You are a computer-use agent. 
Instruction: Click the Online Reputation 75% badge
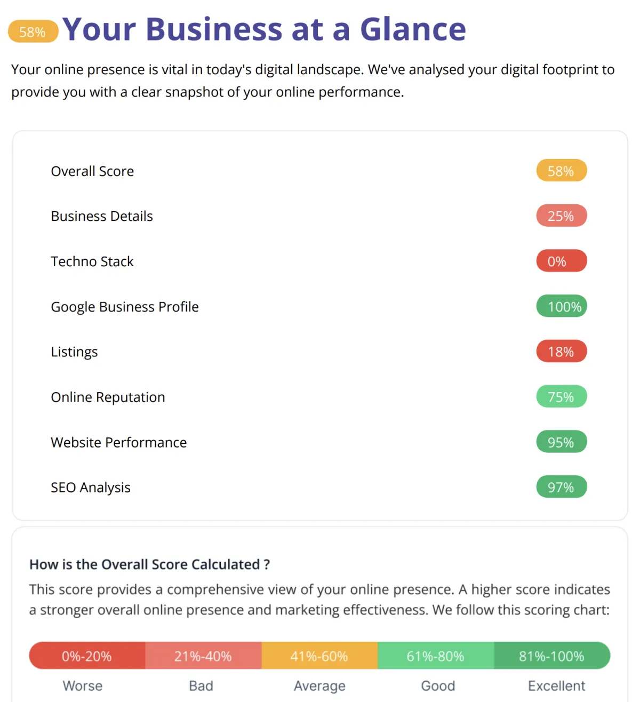click(562, 396)
